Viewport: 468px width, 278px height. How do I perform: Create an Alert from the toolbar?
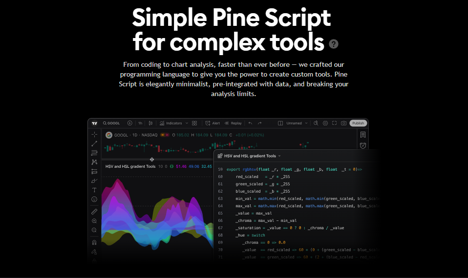coord(213,123)
